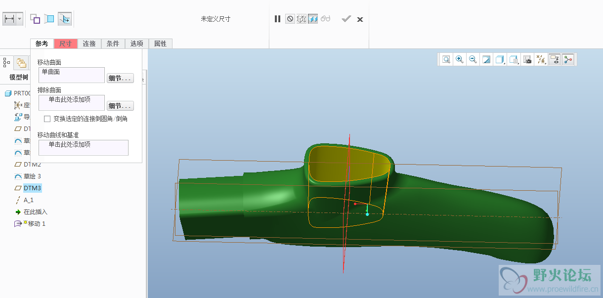Cancel the feature with X icon
The height and width of the screenshot is (298, 603).
360,19
